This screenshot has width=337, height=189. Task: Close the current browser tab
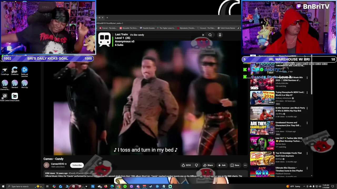[103, 18]
